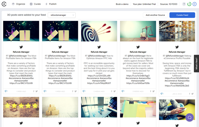
Task: Open the What's New side tab
Action: [x=197, y=63]
